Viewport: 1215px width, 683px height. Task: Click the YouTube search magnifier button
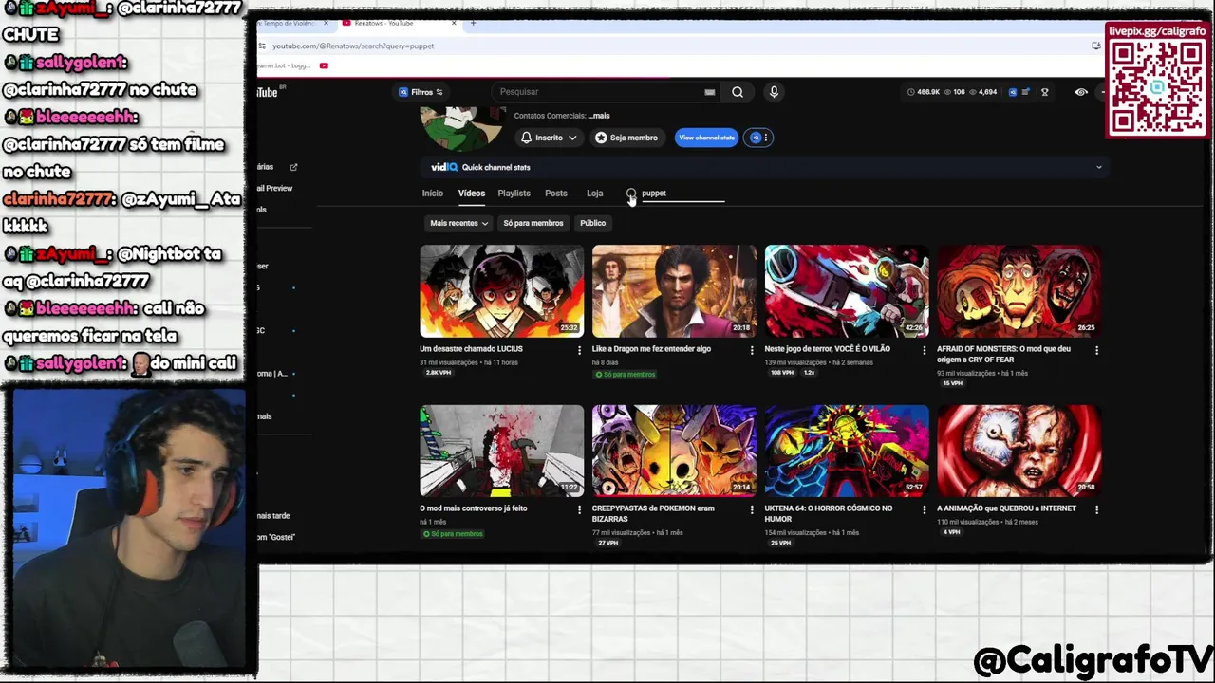click(x=738, y=92)
